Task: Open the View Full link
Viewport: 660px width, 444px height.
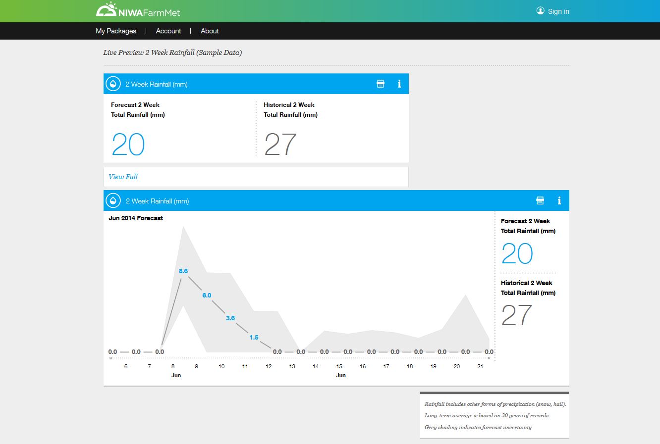Action: click(x=123, y=177)
